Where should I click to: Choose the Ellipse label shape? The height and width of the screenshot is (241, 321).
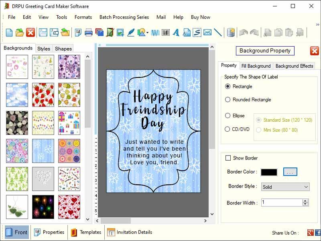pyautogui.click(x=228, y=115)
